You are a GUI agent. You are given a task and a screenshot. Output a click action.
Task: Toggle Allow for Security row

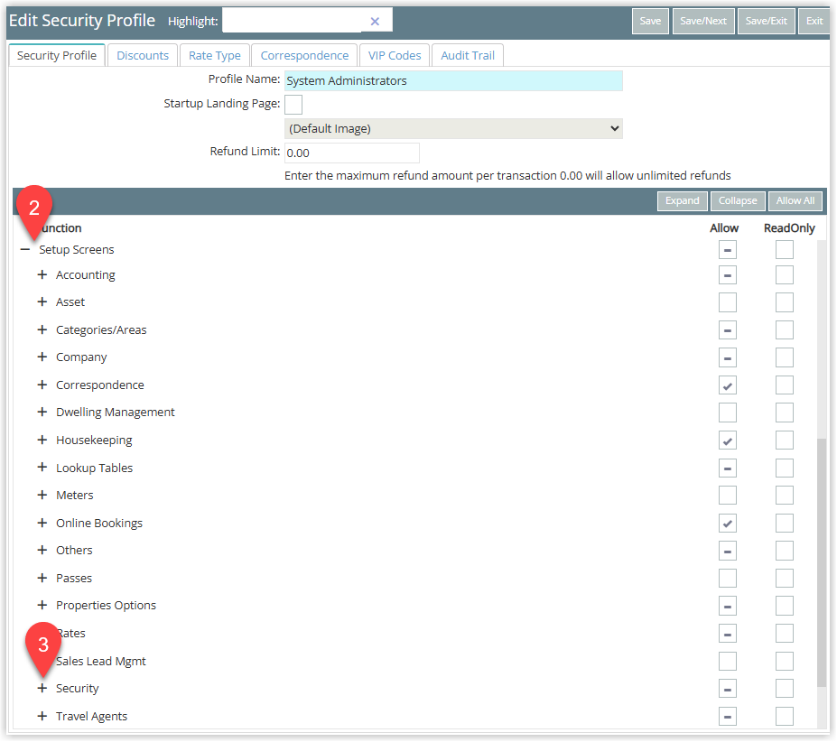[x=727, y=689]
